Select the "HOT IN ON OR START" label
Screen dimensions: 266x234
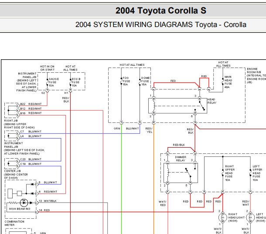pos(47,68)
